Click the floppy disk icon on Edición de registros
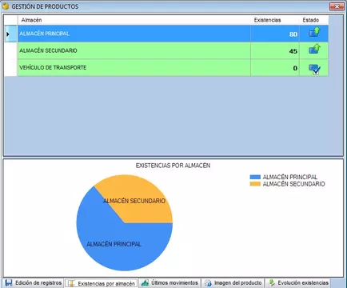The height and width of the screenshot is (288, 347). click(x=9, y=282)
